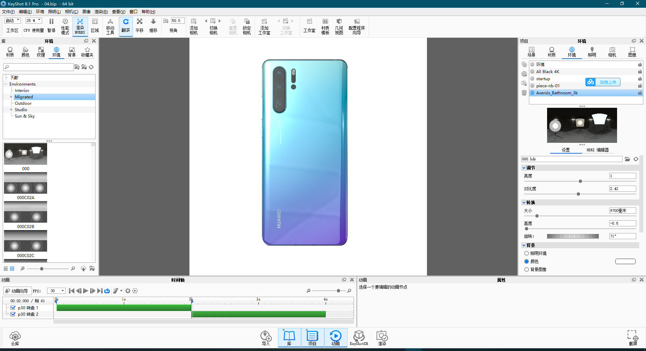646x351 pixels.
Task: Open 材质模板 material templates icon
Action: click(325, 26)
